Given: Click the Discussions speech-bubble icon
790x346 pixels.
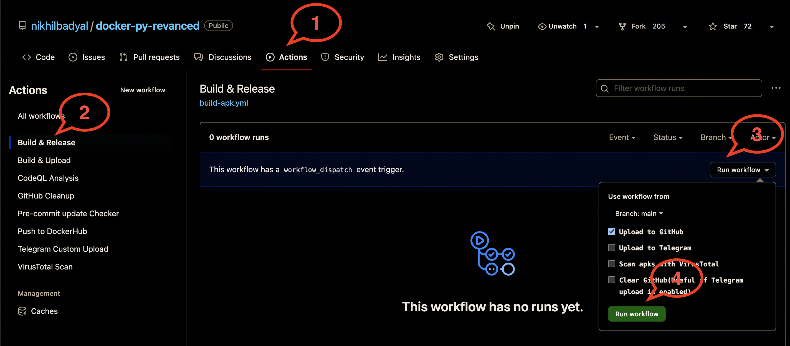Looking at the screenshot, I should click(199, 57).
